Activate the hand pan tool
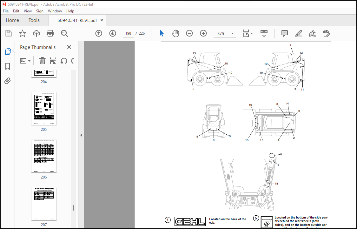The width and height of the screenshot is (357, 229). click(175, 33)
